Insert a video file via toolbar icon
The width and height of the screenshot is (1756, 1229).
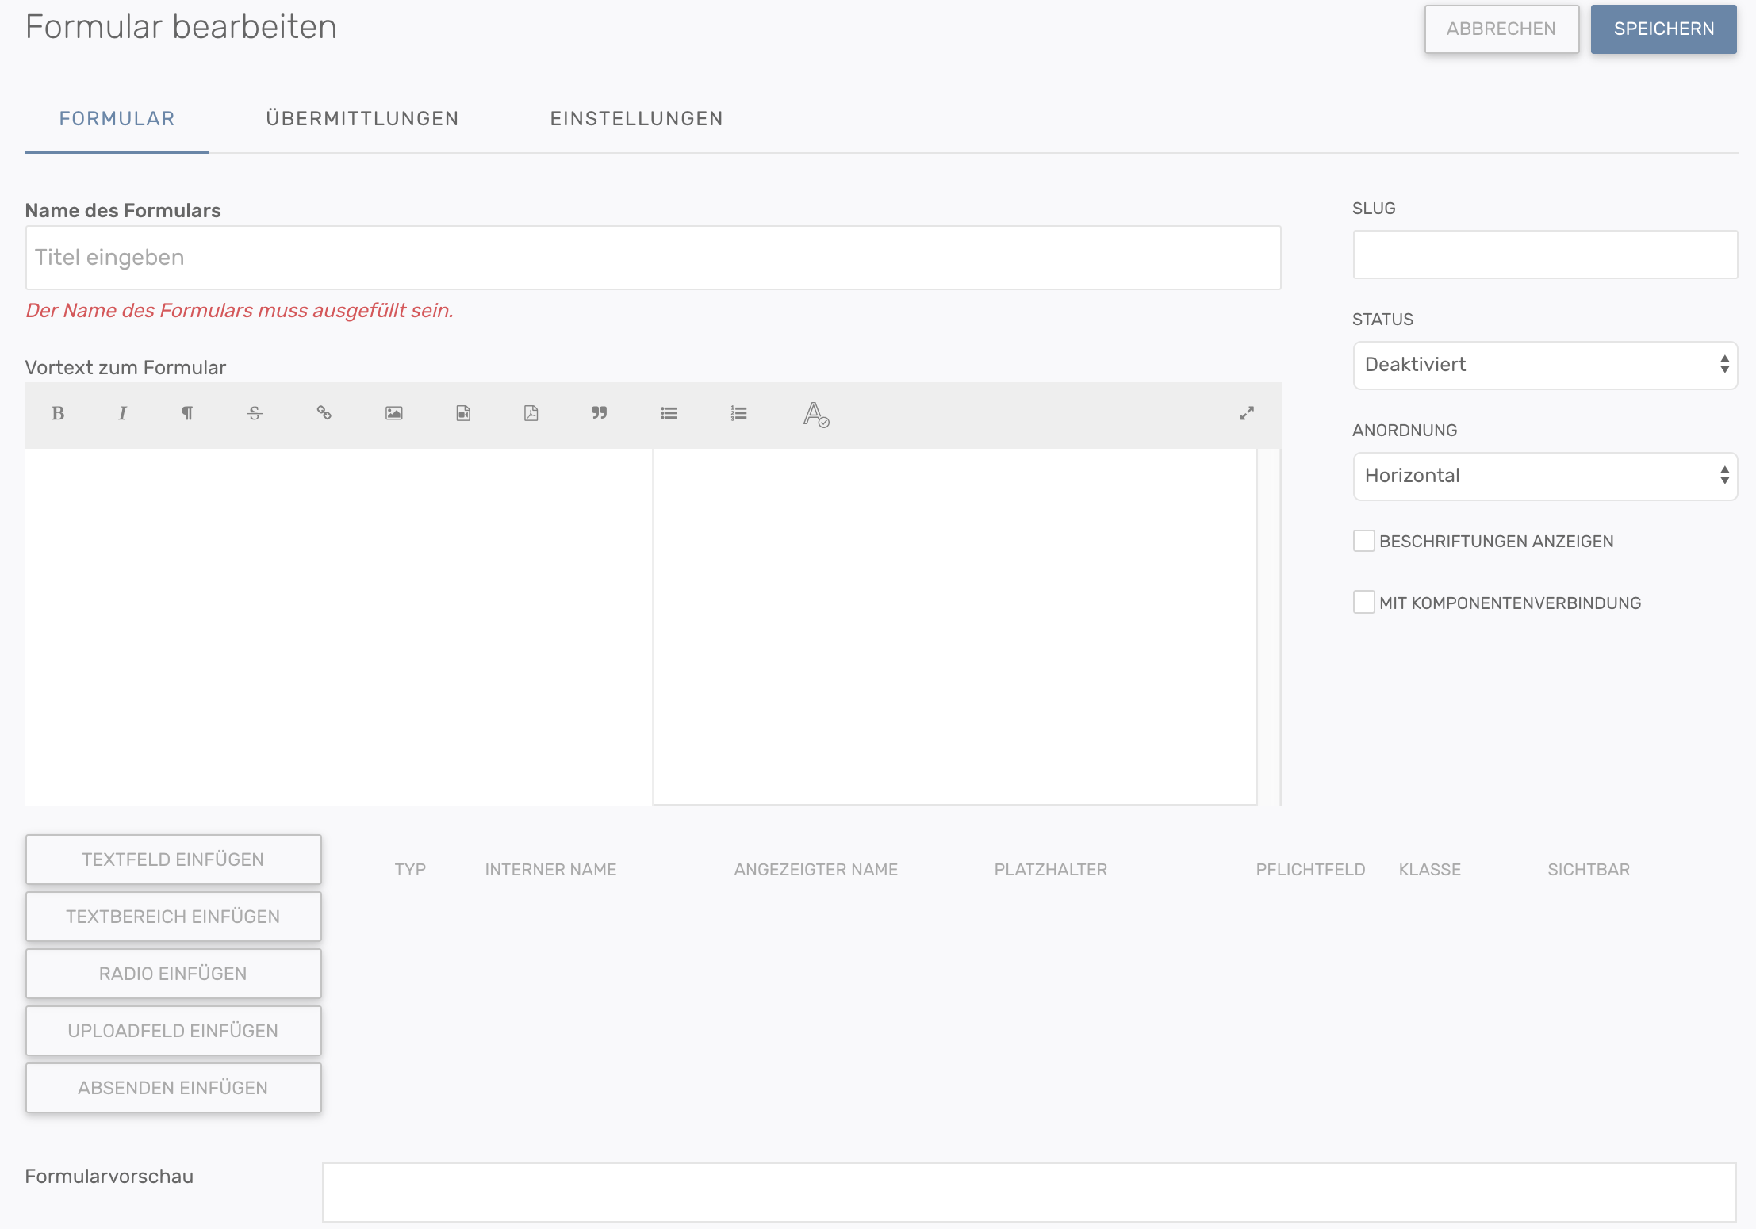463,413
